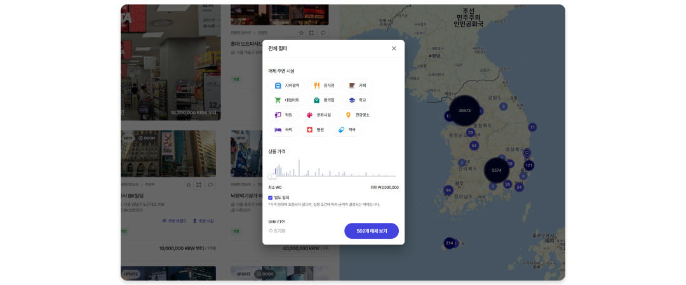This screenshot has height=285, width=686.
Task: Select the 병원 hospital facility chip
Action: pos(314,130)
